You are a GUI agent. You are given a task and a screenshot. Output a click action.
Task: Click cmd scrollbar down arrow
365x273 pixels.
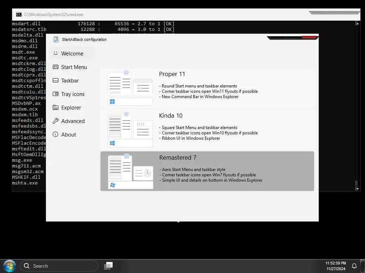pos(357,189)
